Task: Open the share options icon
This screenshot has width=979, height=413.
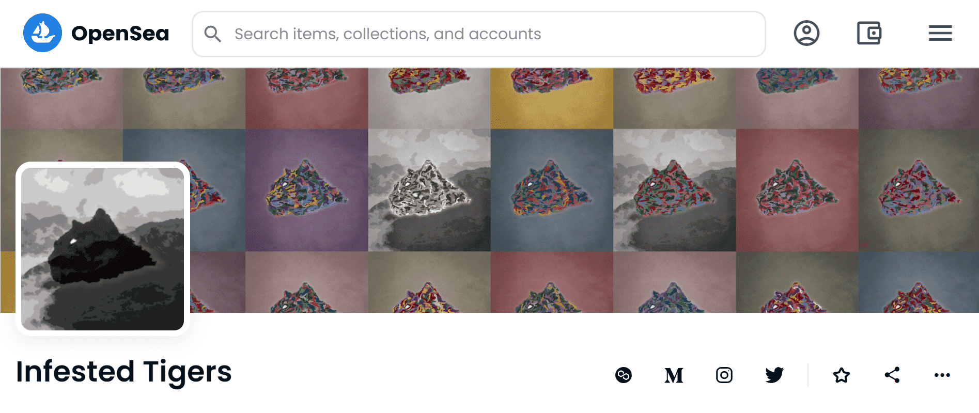Action: (892, 375)
